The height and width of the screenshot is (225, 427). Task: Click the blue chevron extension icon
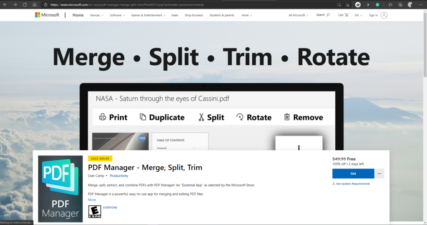click(x=368, y=5)
